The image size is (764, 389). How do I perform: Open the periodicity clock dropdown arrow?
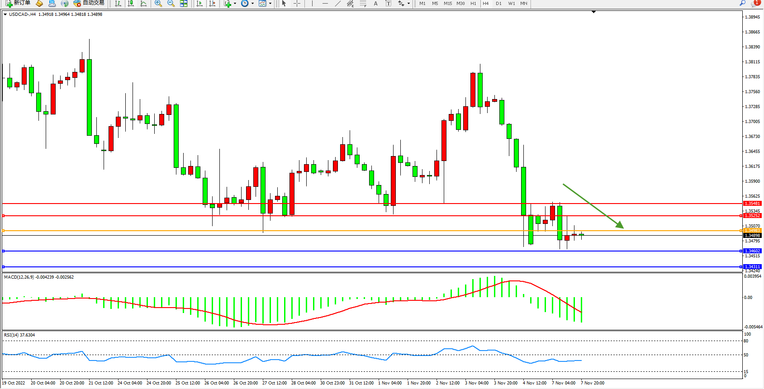(x=252, y=4)
